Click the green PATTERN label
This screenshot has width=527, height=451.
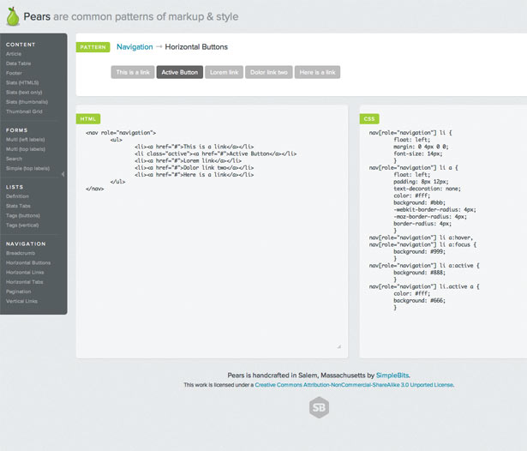point(93,47)
